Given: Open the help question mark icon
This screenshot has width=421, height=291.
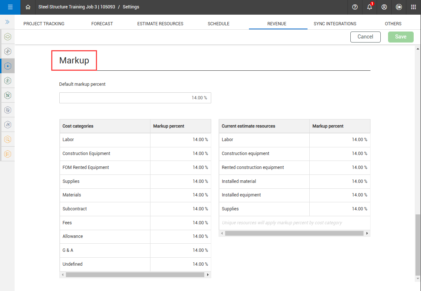Looking at the screenshot, I should [x=355, y=7].
